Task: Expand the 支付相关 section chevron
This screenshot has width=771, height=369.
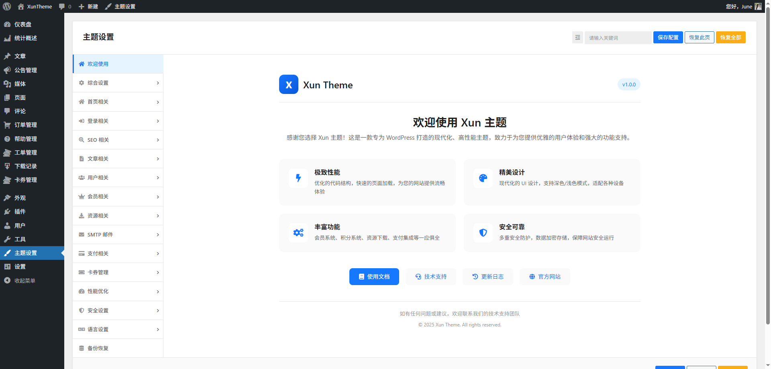Action: point(157,254)
